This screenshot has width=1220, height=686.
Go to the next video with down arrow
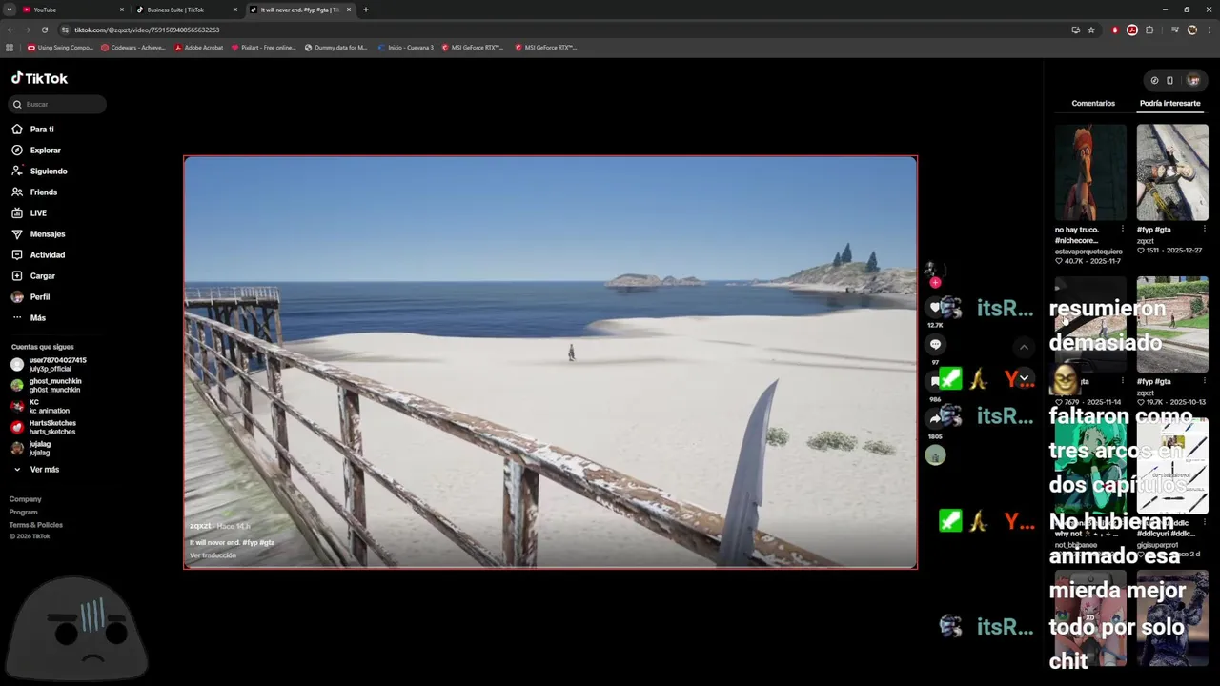pyautogui.click(x=1024, y=378)
